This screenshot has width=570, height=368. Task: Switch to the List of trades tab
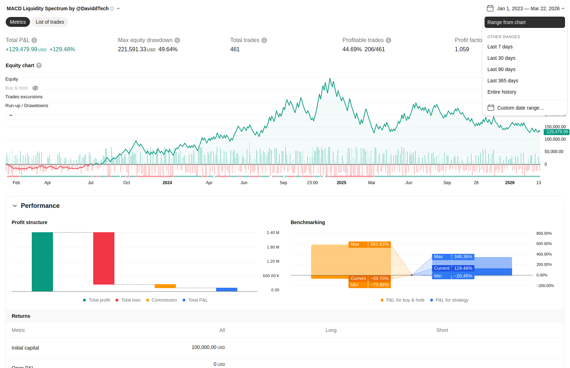pyautogui.click(x=50, y=22)
